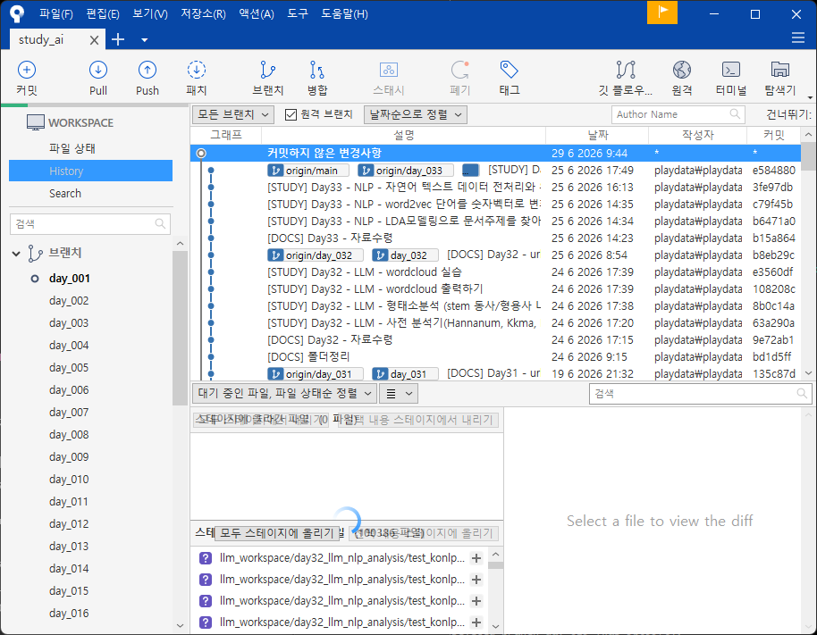The height and width of the screenshot is (635, 817).
Task: Click the search magnifier in the sidebar search box
Action: 160,224
